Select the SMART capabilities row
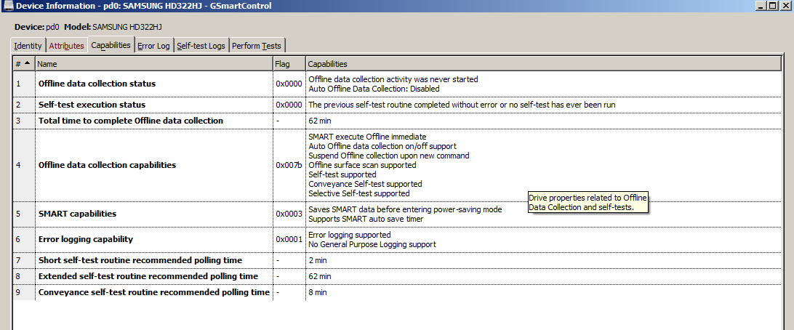This screenshot has height=330, width=794. pyautogui.click(x=397, y=214)
